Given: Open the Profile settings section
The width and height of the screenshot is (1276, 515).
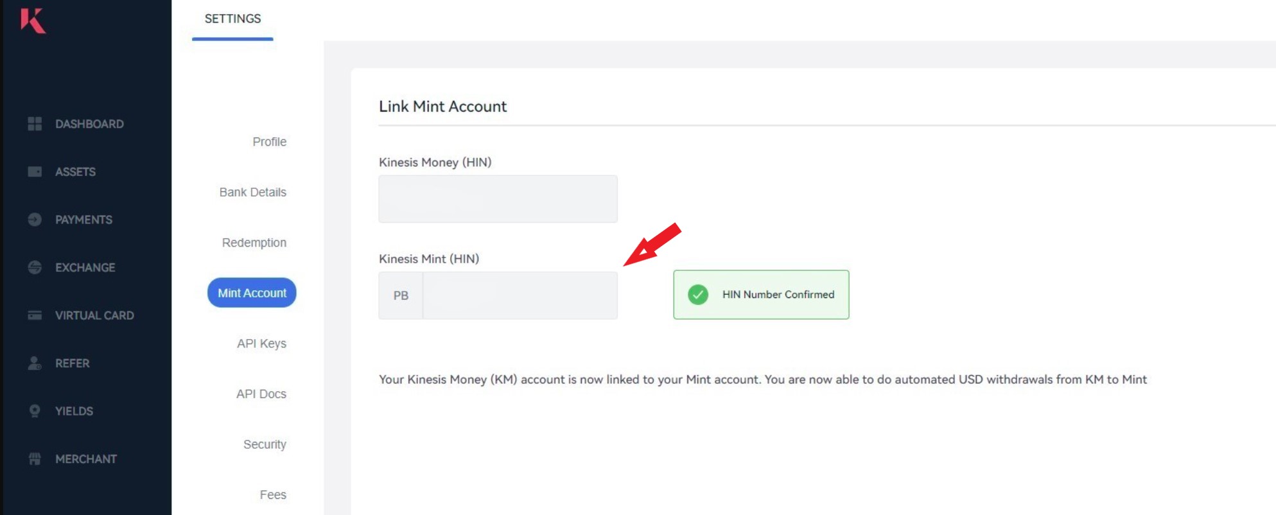Looking at the screenshot, I should tap(269, 142).
